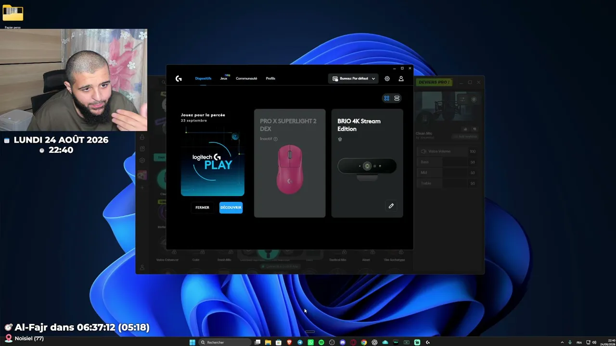Click the small icon under the BRIO 4K title
Image resolution: width=616 pixels, height=346 pixels.
340,139
